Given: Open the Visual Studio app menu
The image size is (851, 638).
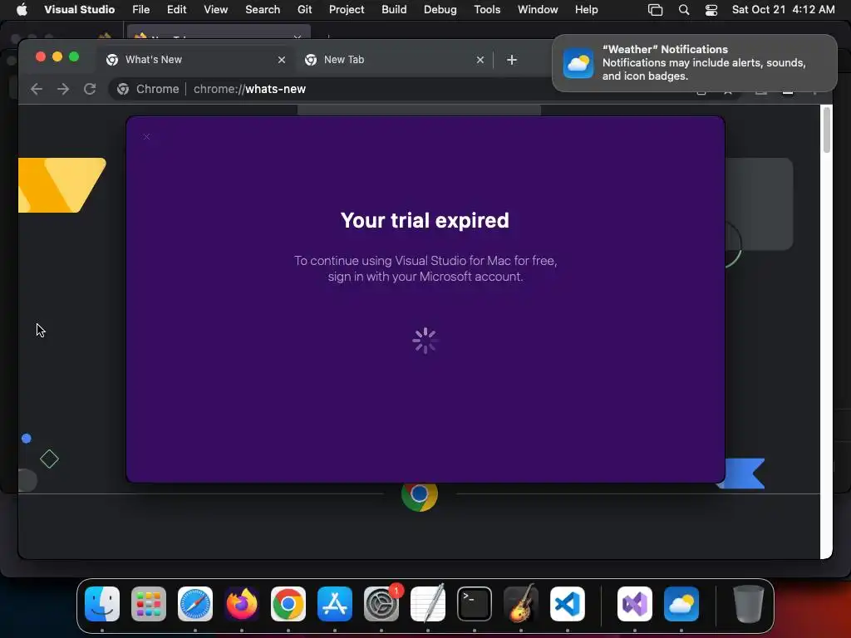Looking at the screenshot, I should click(x=79, y=9).
